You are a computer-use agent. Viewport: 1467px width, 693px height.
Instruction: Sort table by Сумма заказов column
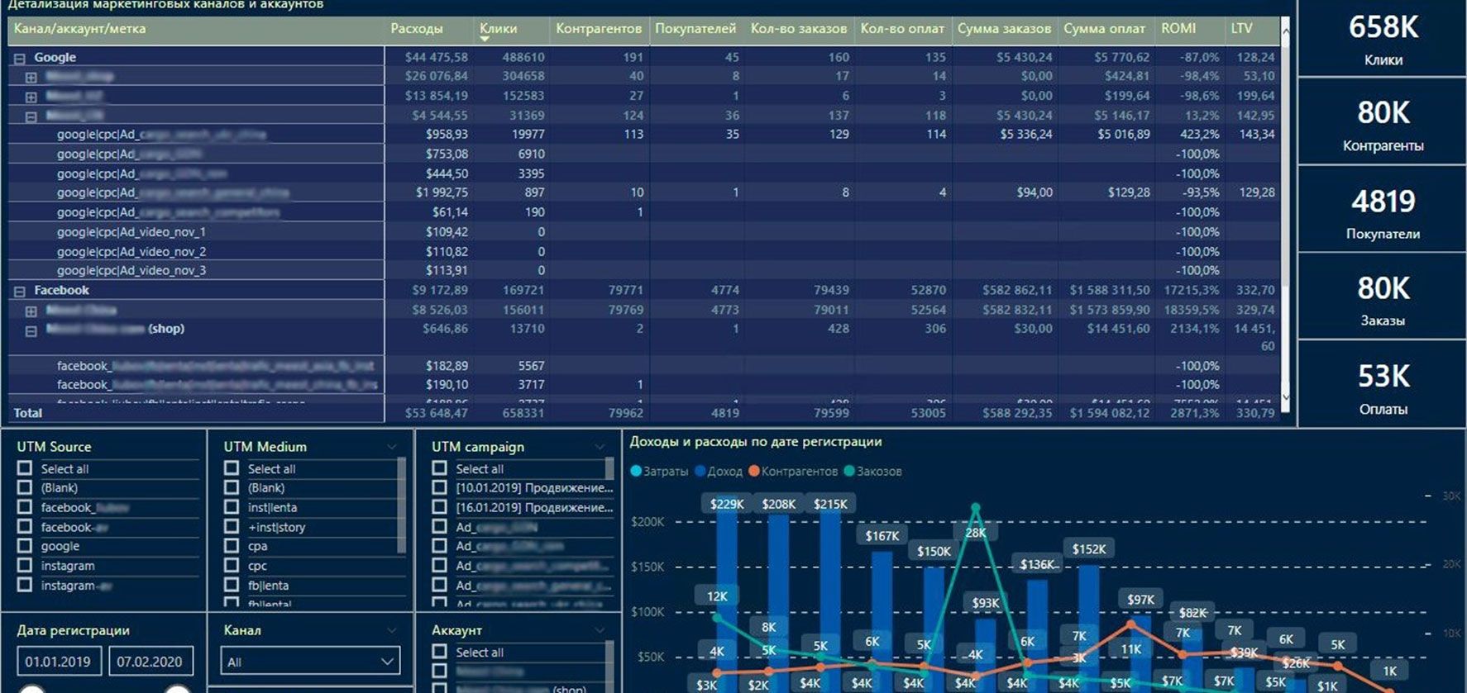coord(1004,28)
